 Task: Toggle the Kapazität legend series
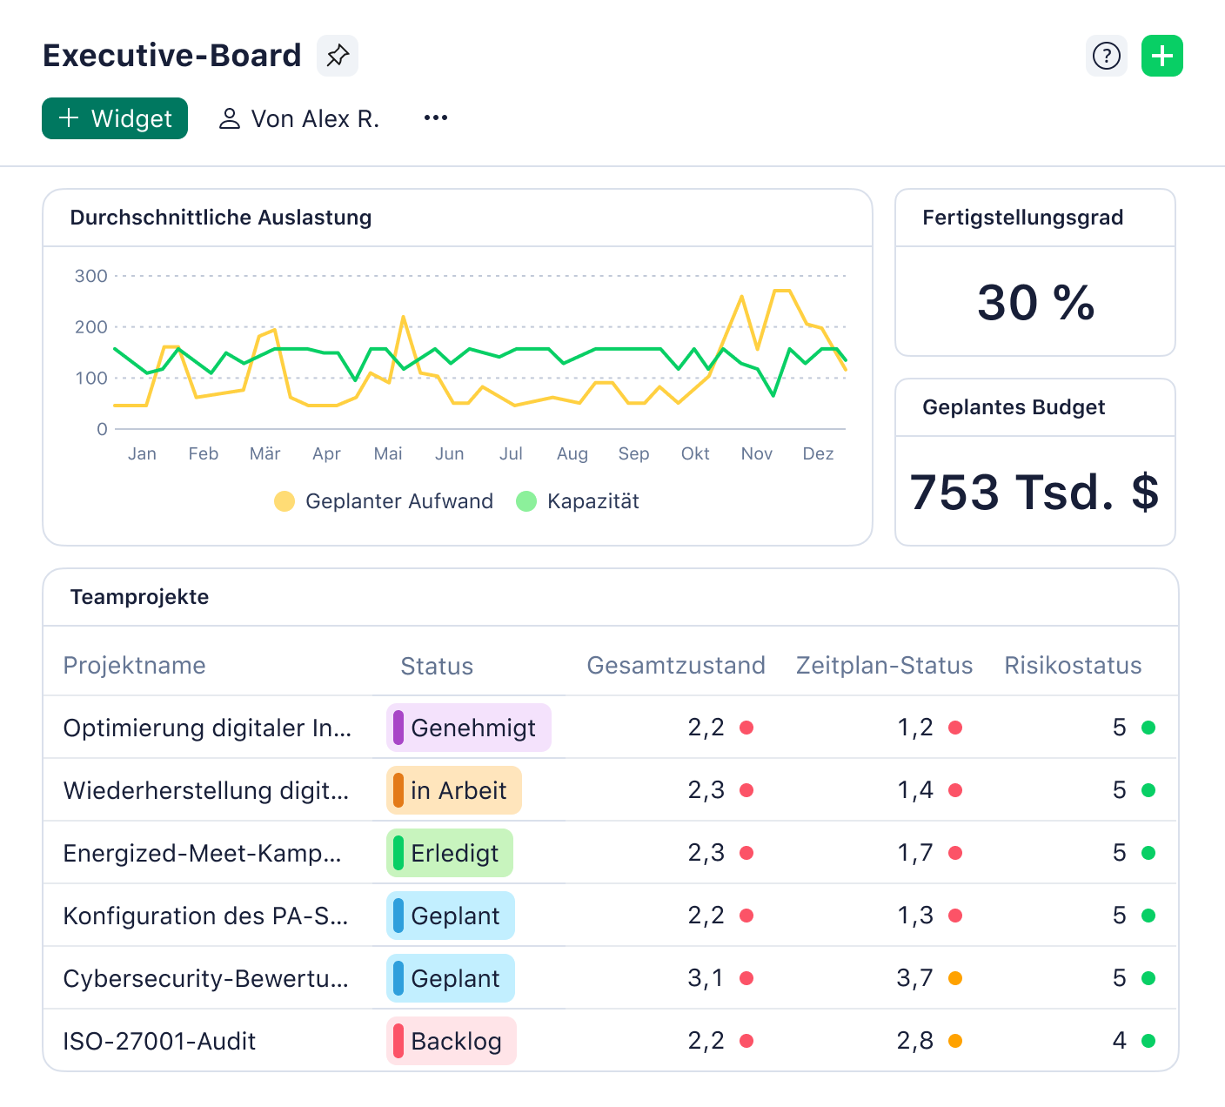pos(578,501)
